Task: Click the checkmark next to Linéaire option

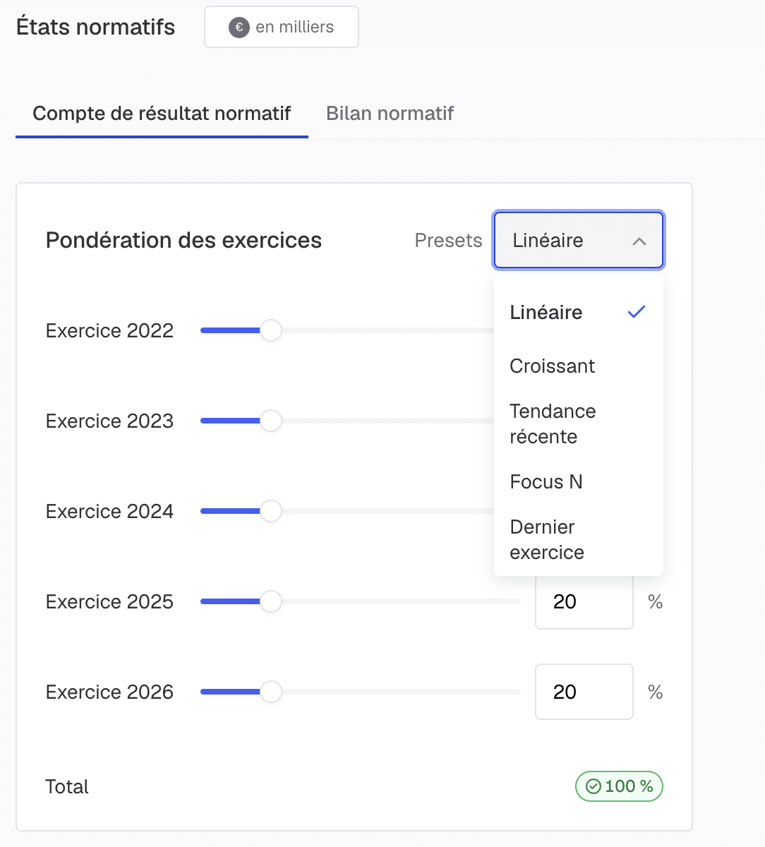Action: 637,312
